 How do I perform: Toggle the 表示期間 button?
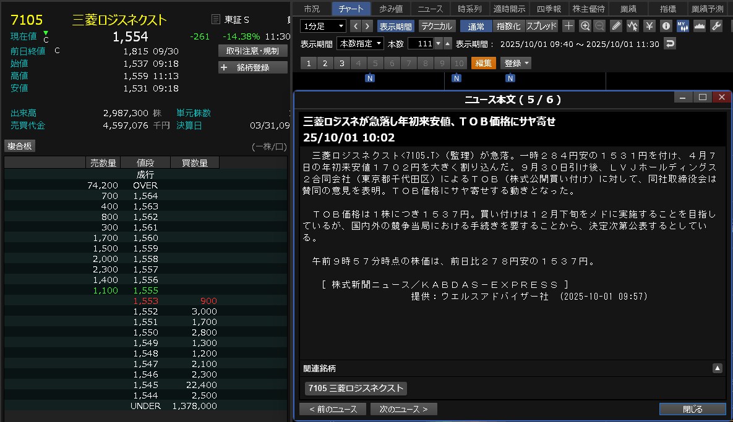[x=396, y=26]
